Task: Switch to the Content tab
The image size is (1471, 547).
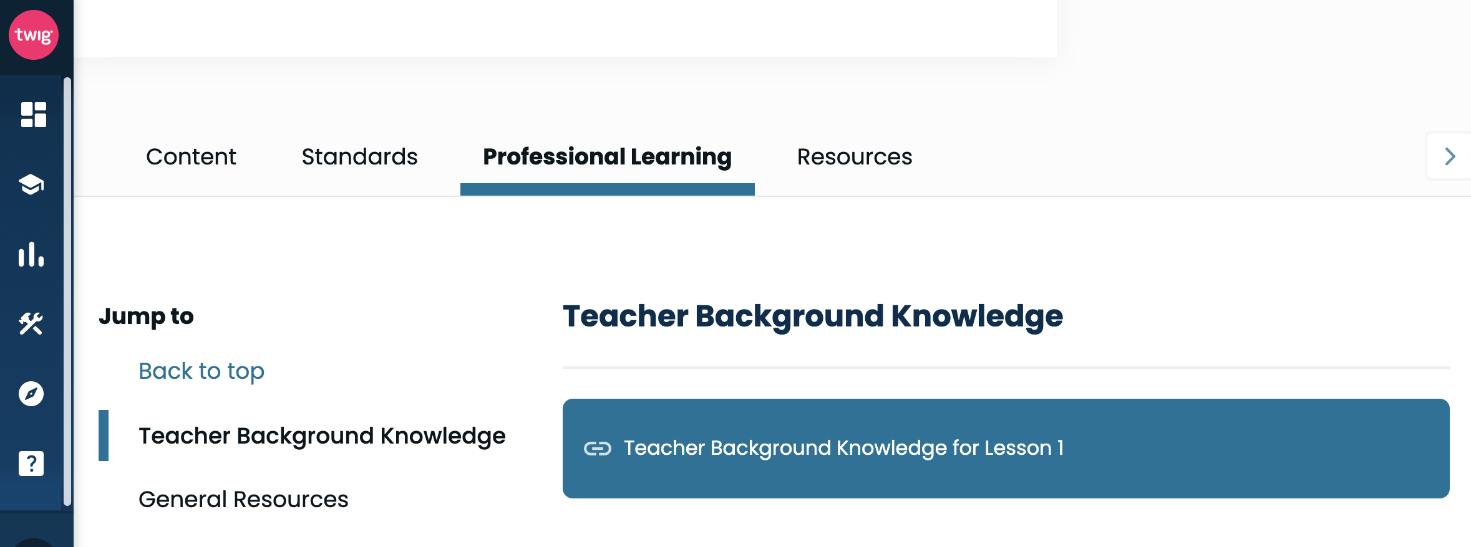Action: click(x=191, y=156)
